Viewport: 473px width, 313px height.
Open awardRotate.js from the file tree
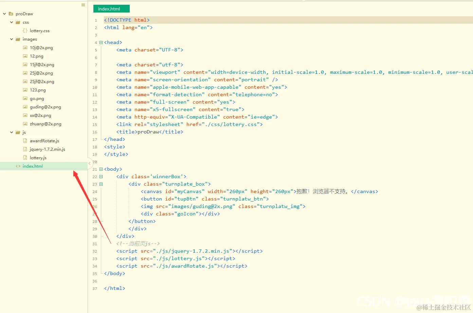tap(44, 141)
